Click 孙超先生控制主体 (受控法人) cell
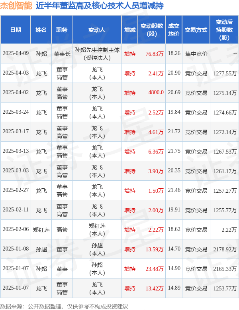The height and width of the screenshot is (310, 239). pyautogui.click(x=97, y=54)
